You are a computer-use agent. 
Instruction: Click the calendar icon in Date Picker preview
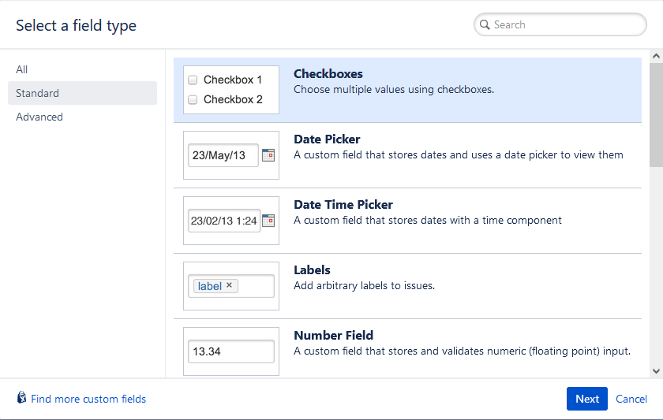click(x=268, y=155)
